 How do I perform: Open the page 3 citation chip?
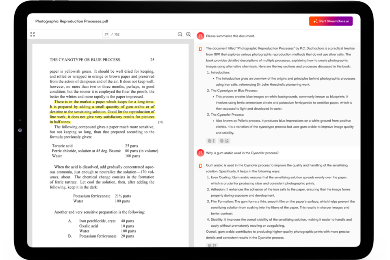tap(211, 141)
